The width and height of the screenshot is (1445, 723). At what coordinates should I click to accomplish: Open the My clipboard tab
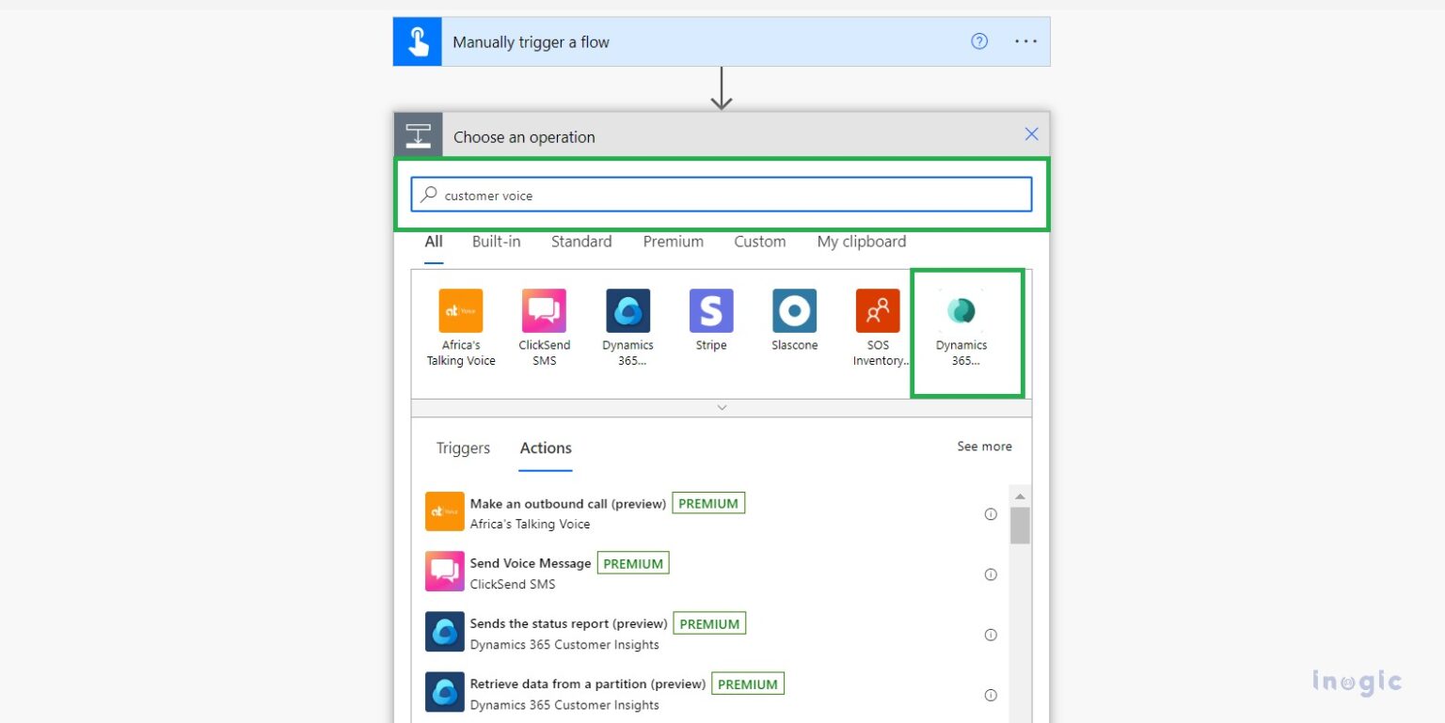[861, 242]
